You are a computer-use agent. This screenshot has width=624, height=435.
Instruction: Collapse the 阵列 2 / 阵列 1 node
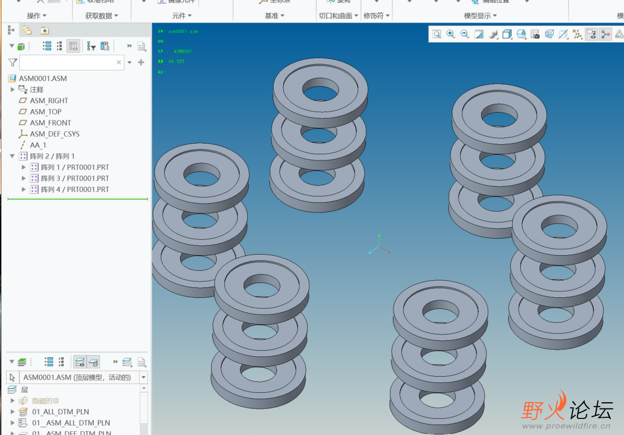coord(12,156)
